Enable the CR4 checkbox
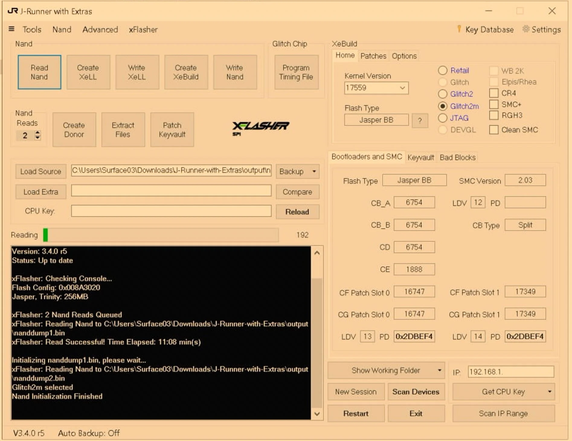 [493, 93]
